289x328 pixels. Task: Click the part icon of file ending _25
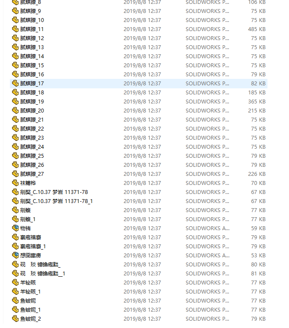tap(15, 156)
